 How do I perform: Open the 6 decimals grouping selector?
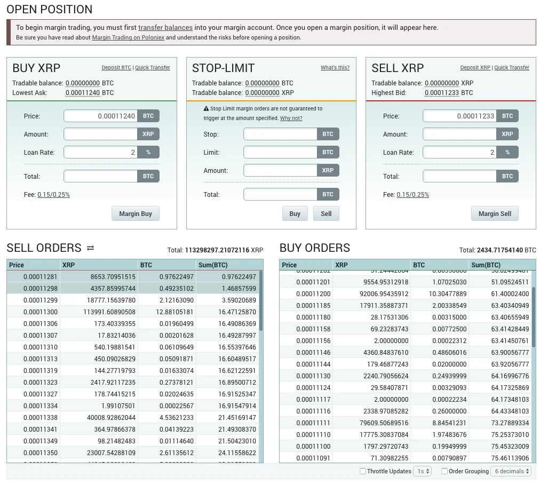(511, 471)
